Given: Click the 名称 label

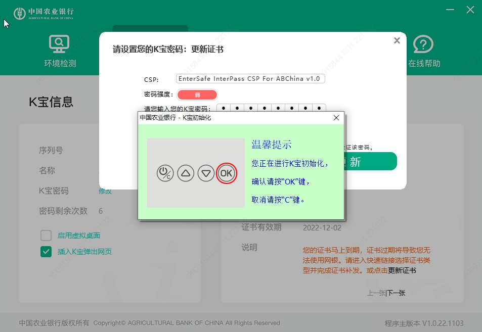Looking at the screenshot, I should [47, 170].
